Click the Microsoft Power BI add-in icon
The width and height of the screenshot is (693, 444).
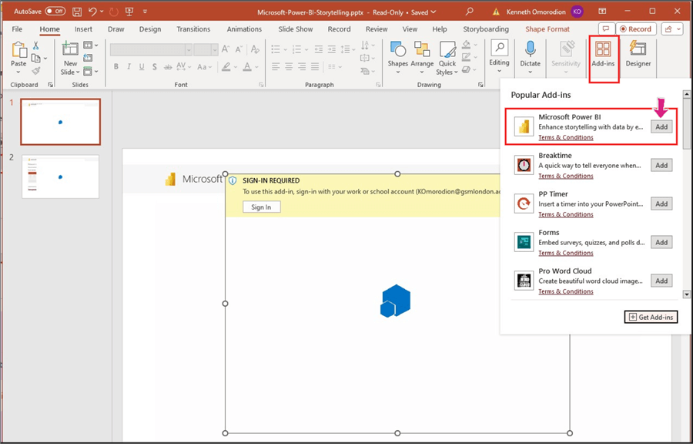pos(524,126)
